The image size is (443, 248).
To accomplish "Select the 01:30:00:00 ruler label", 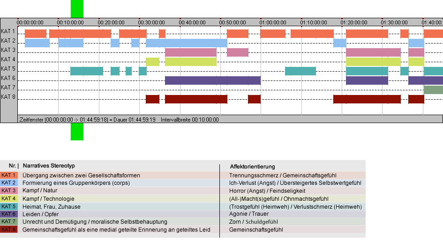I will pyautogui.click(x=394, y=22).
